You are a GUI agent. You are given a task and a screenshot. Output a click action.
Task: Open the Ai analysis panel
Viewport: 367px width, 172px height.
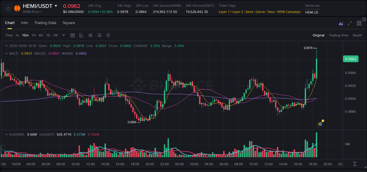click(341, 23)
